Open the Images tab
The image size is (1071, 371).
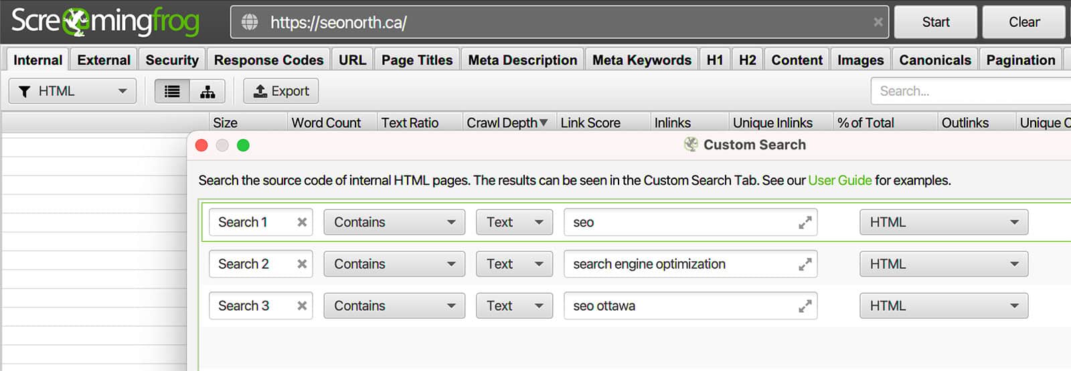tap(860, 60)
